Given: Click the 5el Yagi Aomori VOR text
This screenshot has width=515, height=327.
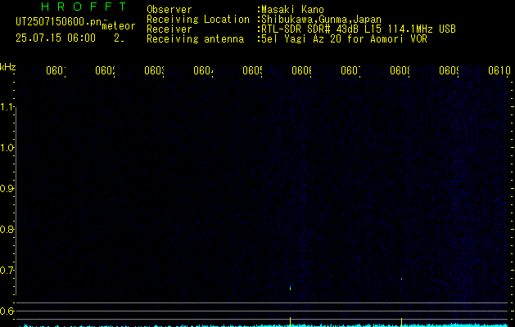Looking at the screenshot, I should pos(344,39).
